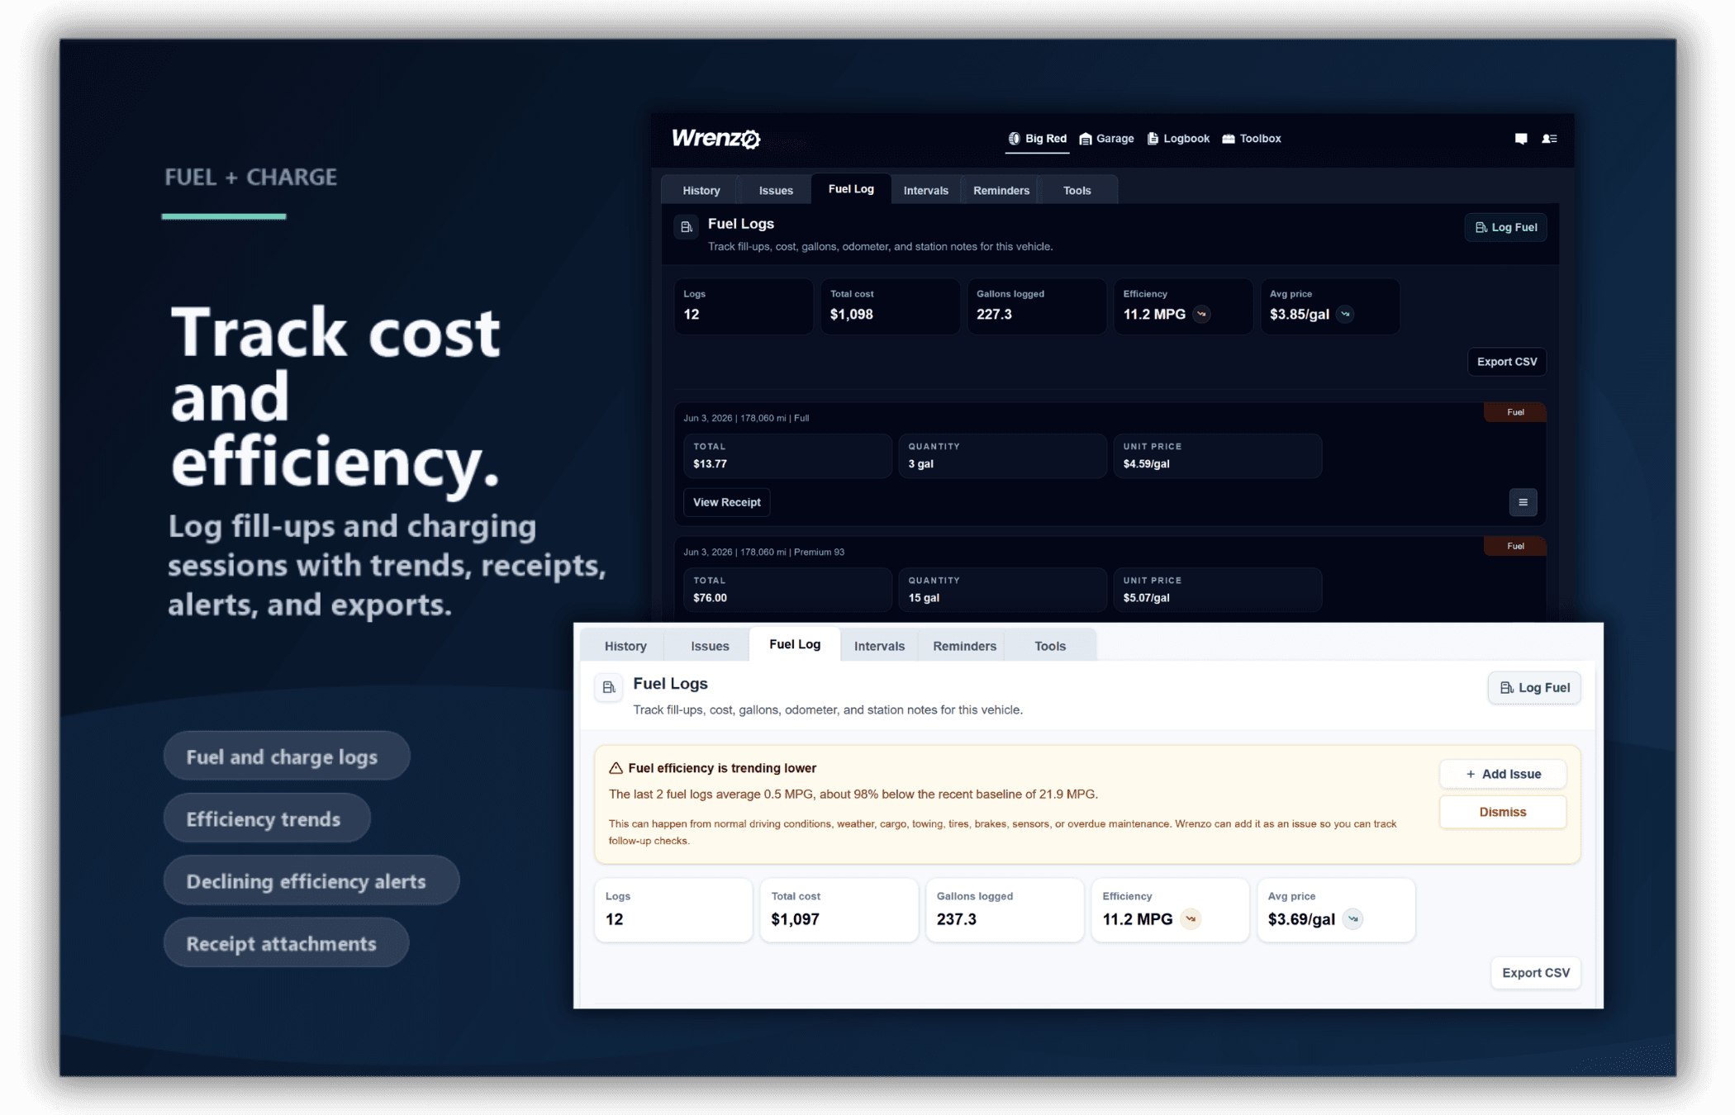Switch to Reminders tab in dark window
This screenshot has width=1735, height=1115.
[1001, 191]
